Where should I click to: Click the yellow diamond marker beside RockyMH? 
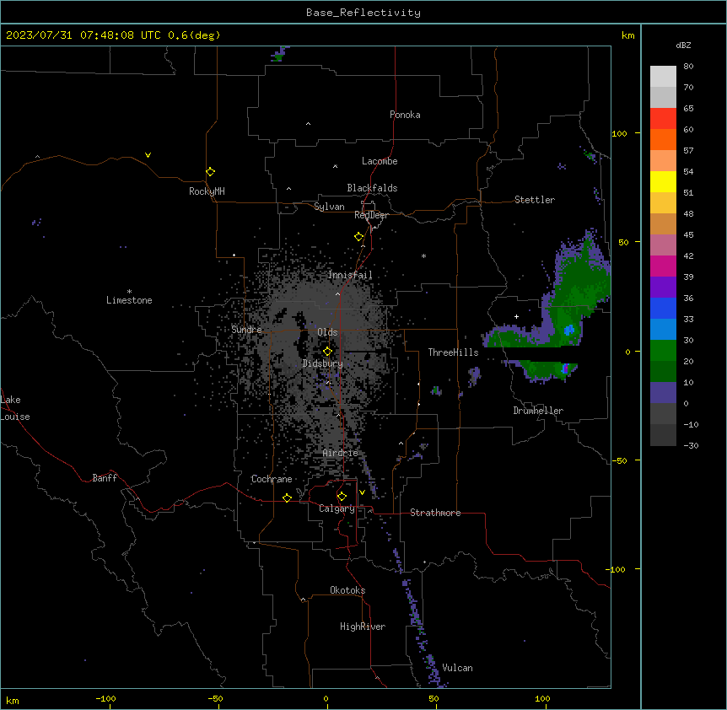[x=211, y=172]
